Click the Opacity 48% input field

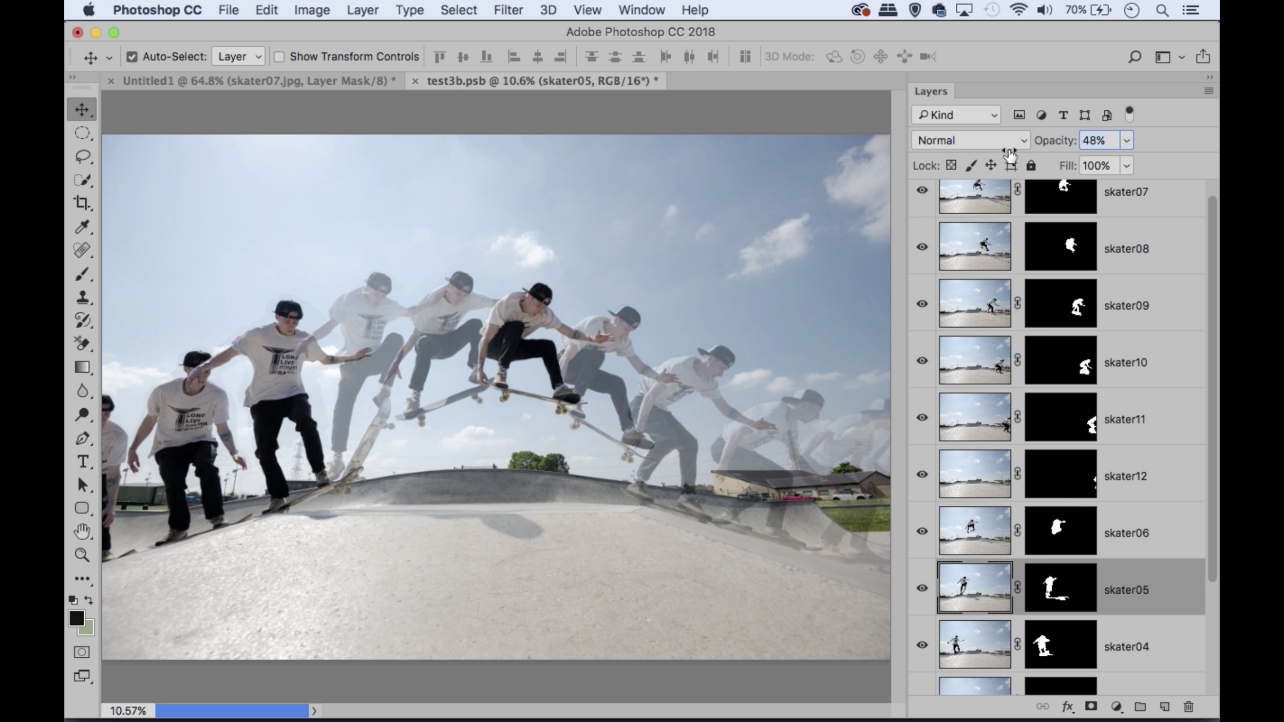click(x=1100, y=140)
